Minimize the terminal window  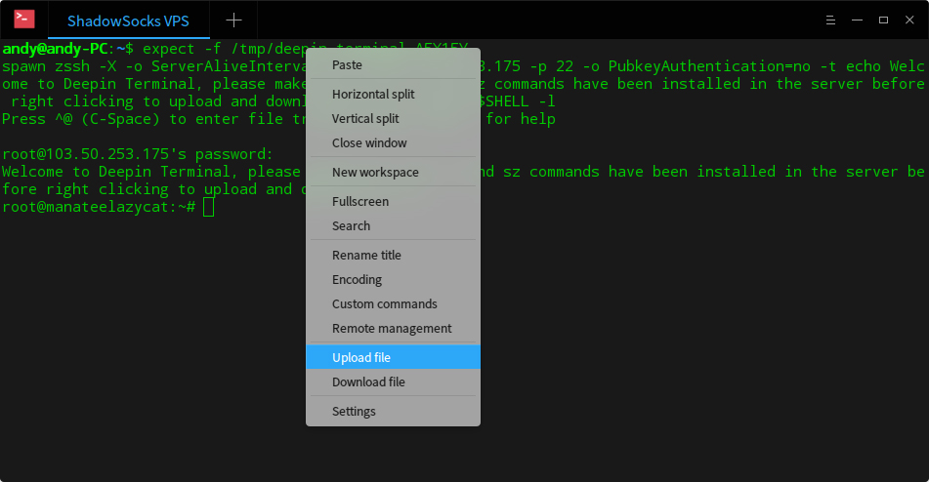[x=857, y=20]
